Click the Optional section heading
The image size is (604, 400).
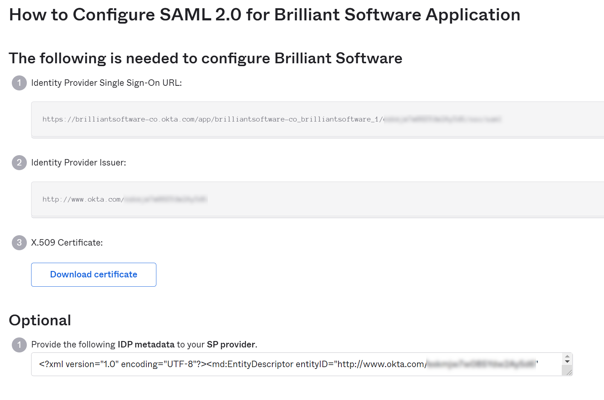click(40, 320)
